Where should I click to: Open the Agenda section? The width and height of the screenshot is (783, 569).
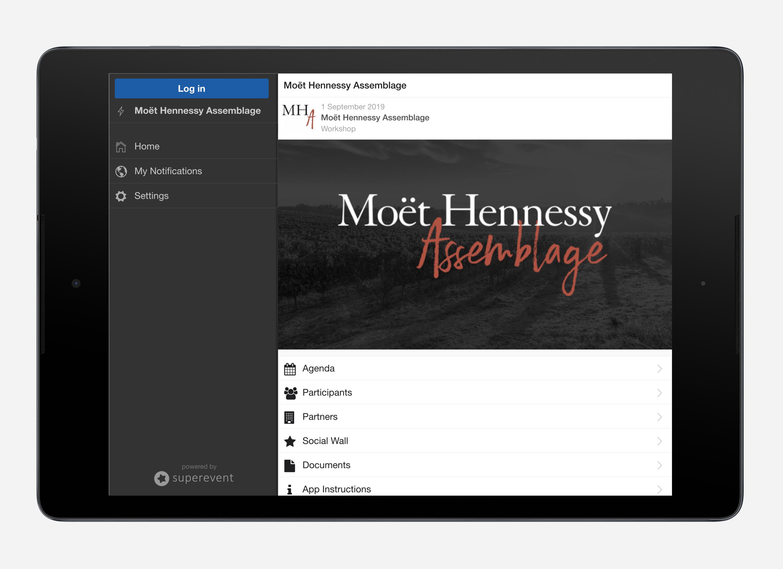[475, 368]
